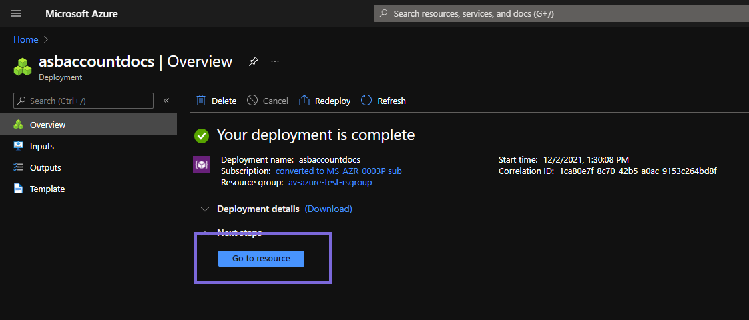Click the Cancel toolbar label
This screenshot has width=749, height=320.
click(276, 101)
